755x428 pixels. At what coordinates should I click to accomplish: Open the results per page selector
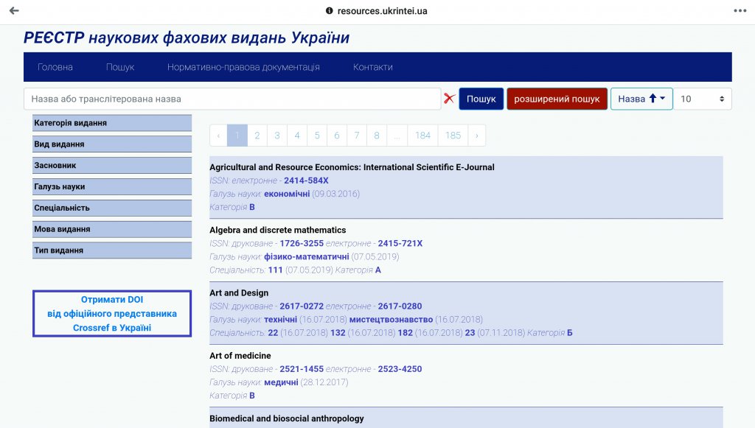[702, 99]
